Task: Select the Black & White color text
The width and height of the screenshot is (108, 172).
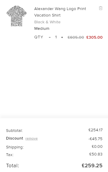Action: tap(47, 22)
